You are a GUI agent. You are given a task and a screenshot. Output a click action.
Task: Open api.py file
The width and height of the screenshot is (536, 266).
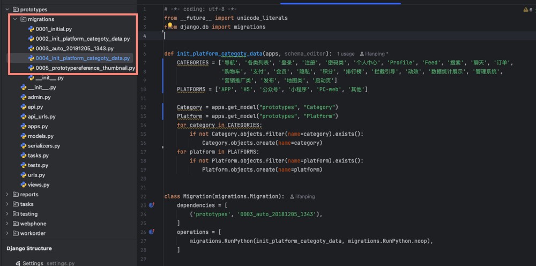click(35, 107)
